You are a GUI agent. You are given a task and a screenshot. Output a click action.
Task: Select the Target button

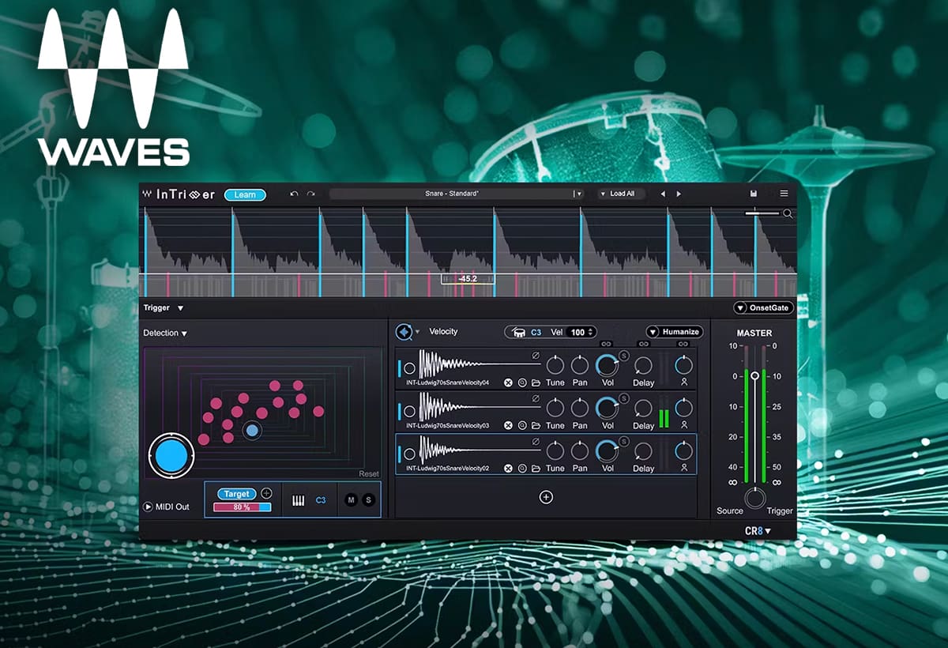tap(237, 493)
